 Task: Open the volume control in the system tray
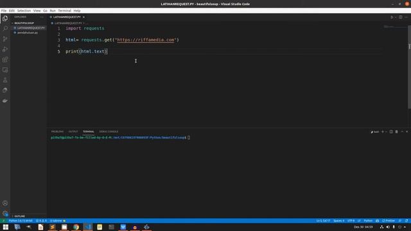[388, 227]
